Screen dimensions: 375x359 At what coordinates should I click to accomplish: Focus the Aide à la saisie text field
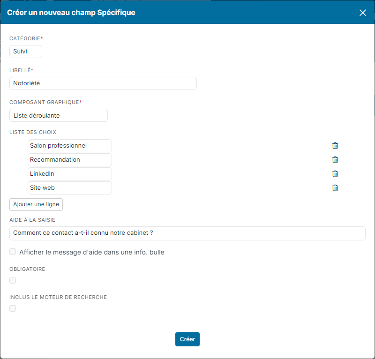pyautogui.click(x=187, y=233)
